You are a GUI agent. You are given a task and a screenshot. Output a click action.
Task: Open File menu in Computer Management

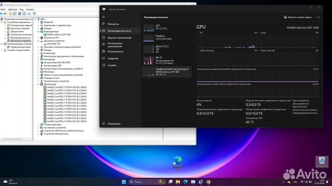tap(3, 10)
